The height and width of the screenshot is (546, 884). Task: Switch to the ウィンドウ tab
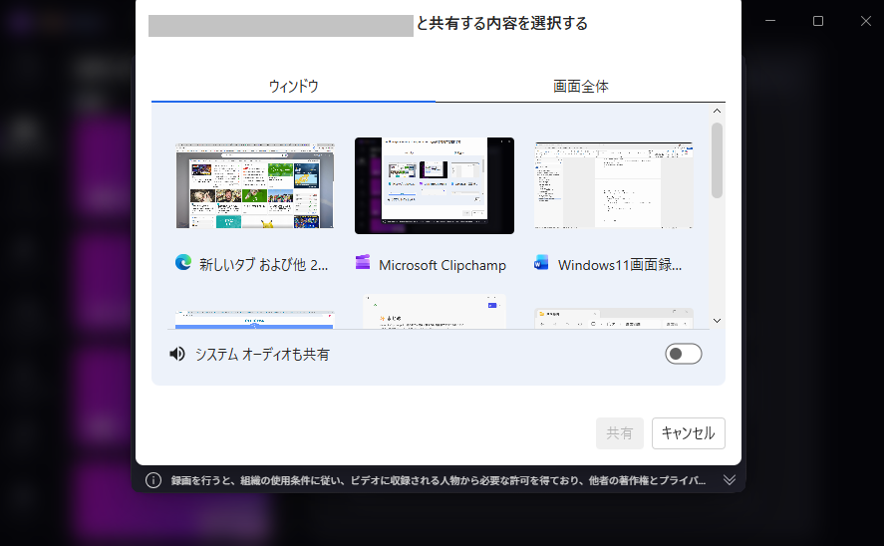coord(293,87)
